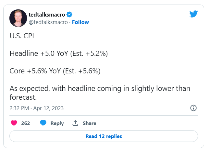Click the blue verified badge
Screen dimensions: 211x151
pyautogui.click(x=69, y=15)
